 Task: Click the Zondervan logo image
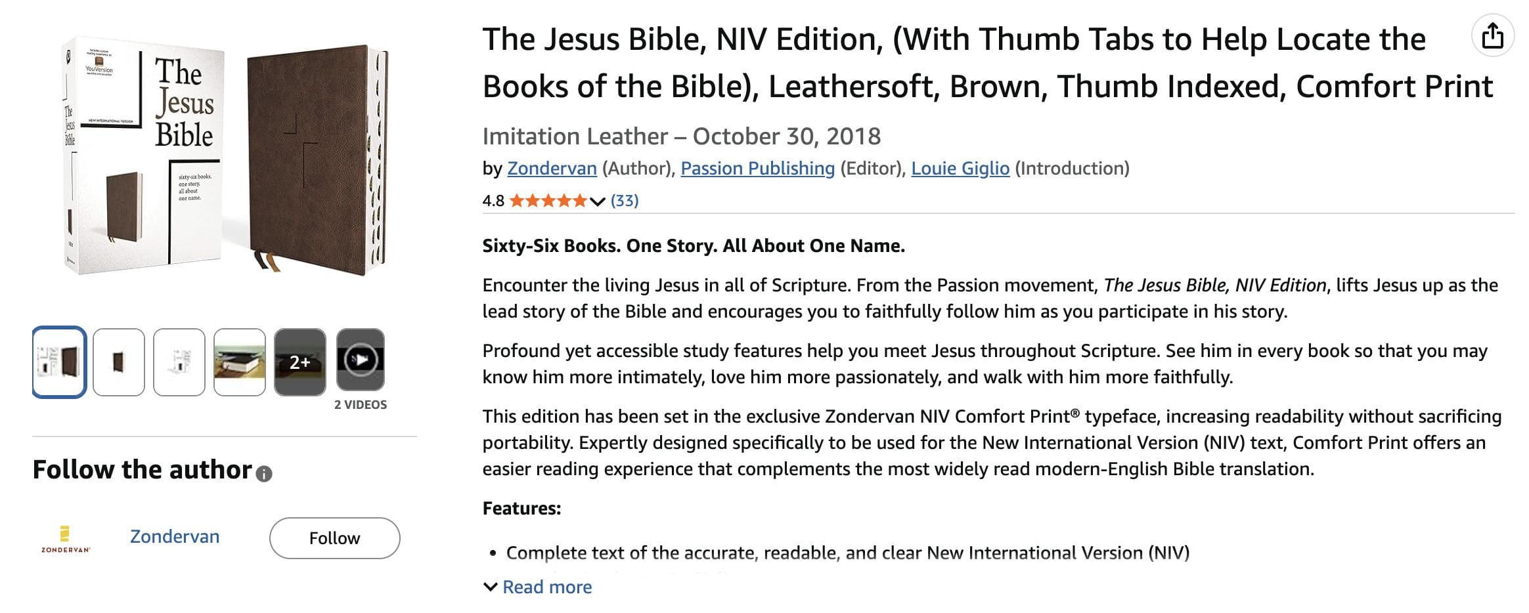point(65,539)
